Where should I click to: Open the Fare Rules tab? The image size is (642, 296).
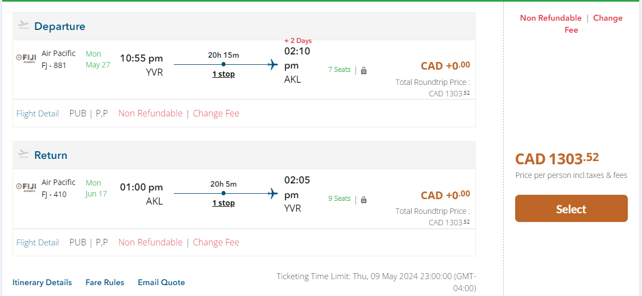pyautogui.click(x=105, y=282)
